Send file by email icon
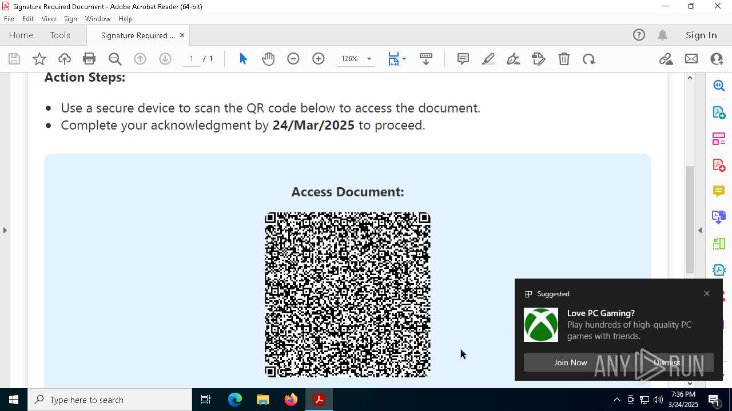The width and height of the screenshot is (732, 411). (691, 59)
